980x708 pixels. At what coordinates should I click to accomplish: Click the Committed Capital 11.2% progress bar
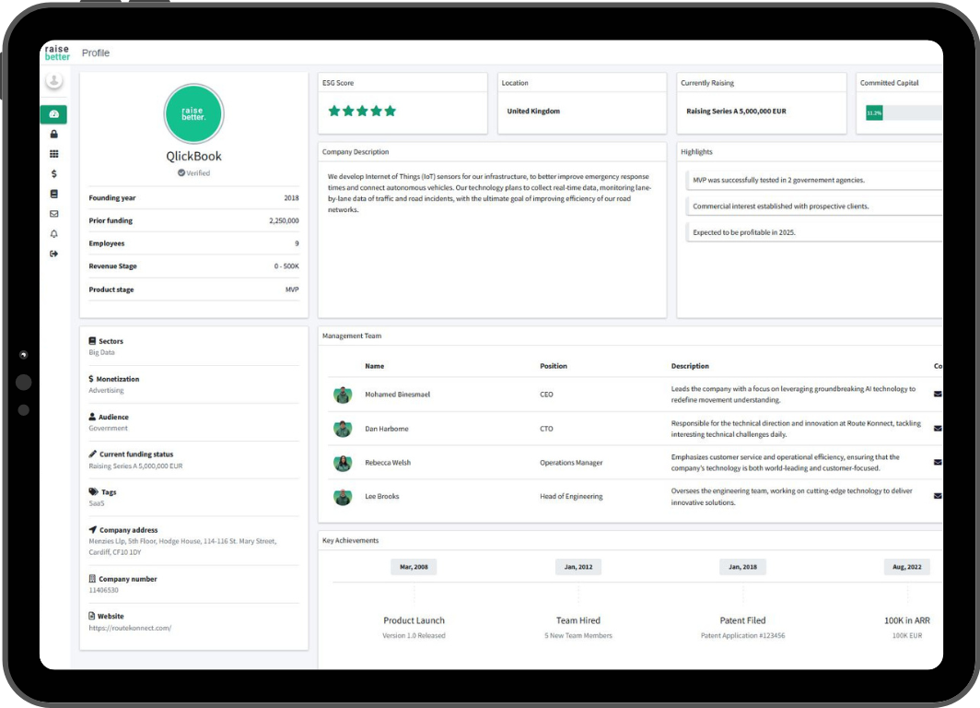click(x=904, y=113)
